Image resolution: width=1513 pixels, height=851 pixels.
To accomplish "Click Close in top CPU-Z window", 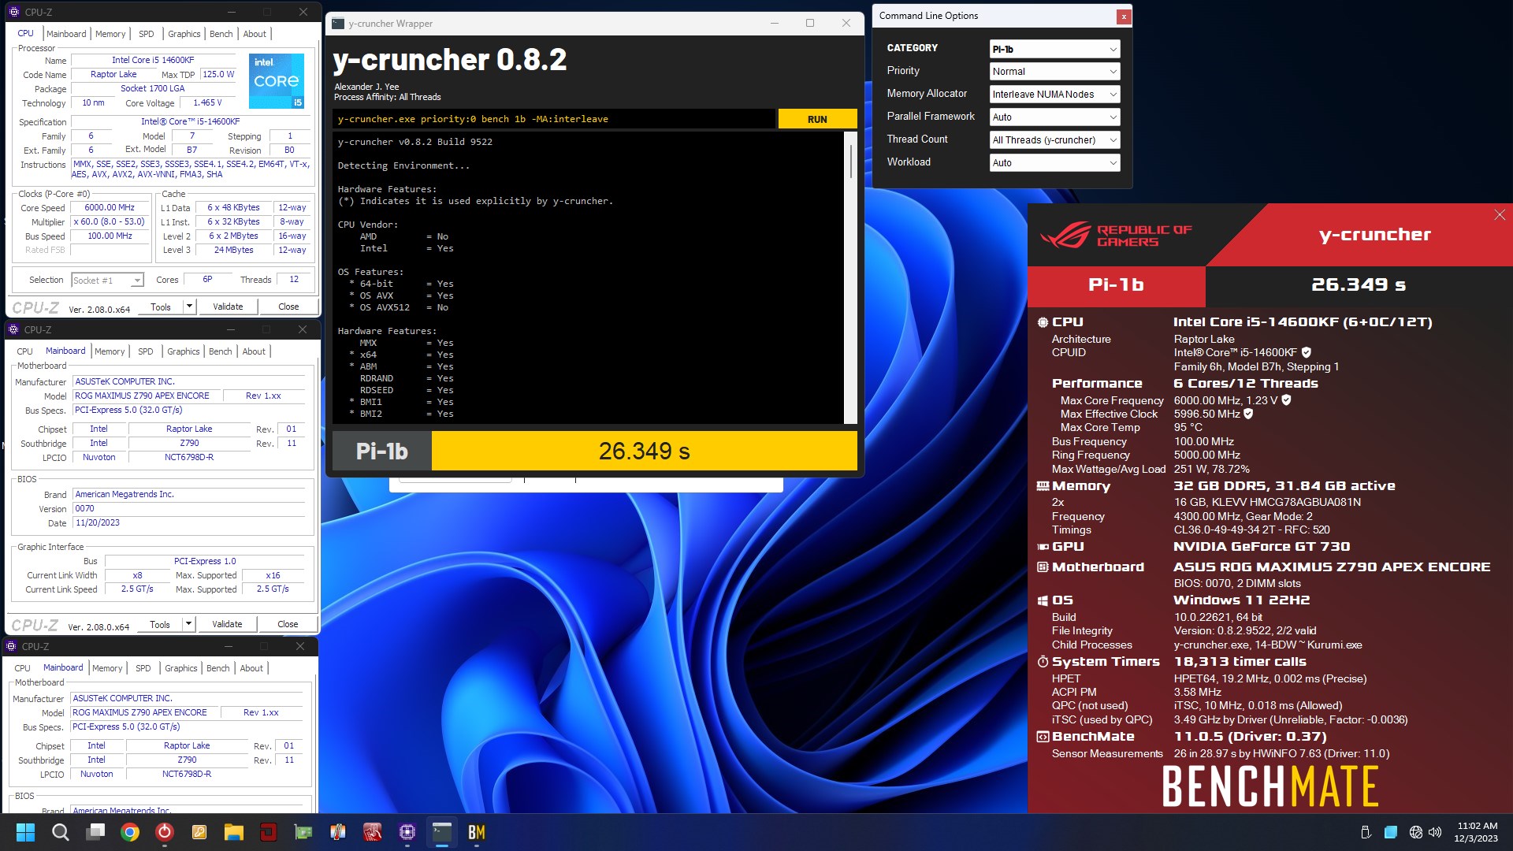I will (288, 307).
